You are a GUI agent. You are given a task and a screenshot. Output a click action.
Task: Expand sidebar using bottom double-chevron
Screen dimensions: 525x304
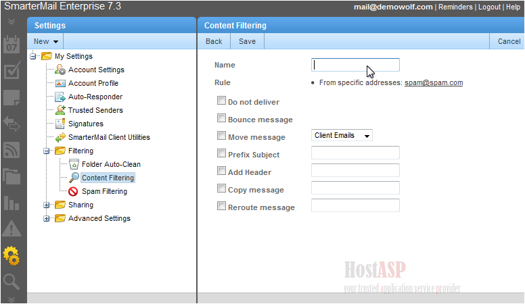pyautogui.click(x=12, y=299)
